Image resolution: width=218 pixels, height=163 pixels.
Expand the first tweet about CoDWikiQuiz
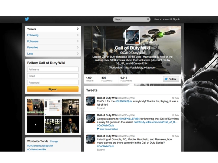[x=101, y=108]
